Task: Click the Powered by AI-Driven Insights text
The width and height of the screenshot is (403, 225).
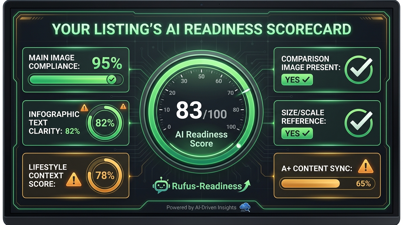Action: (201, 207)
